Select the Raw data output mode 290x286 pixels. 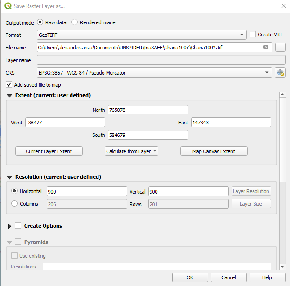(40, 22)
